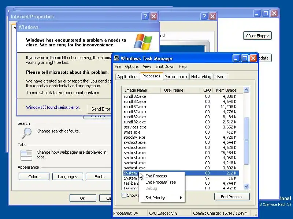
Task: Select the highlighted System process row
Action: 181,173
